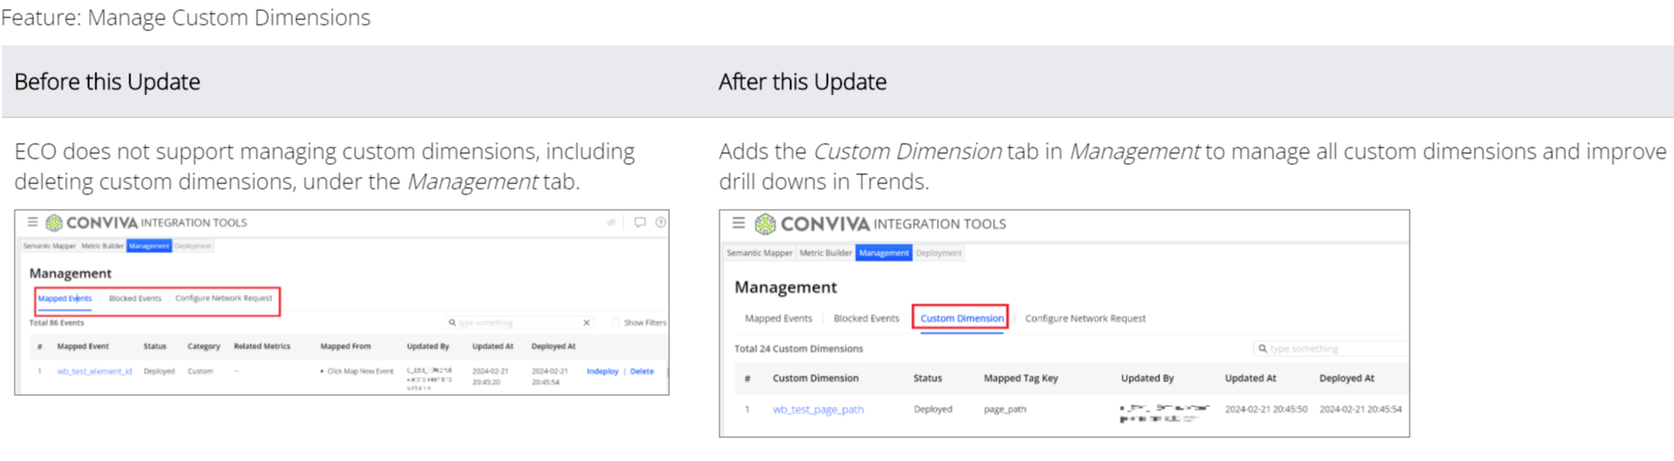Open Deployment tab in Before screenshot

click(x=193, y=246)
